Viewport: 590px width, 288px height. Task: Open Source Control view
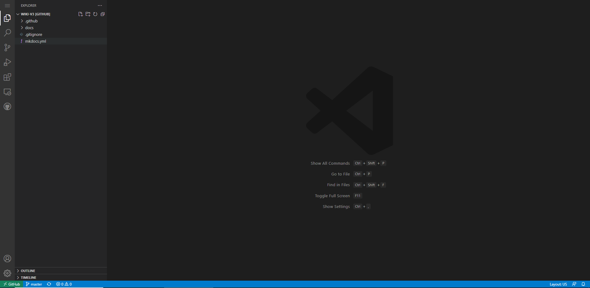coord(7,48)
